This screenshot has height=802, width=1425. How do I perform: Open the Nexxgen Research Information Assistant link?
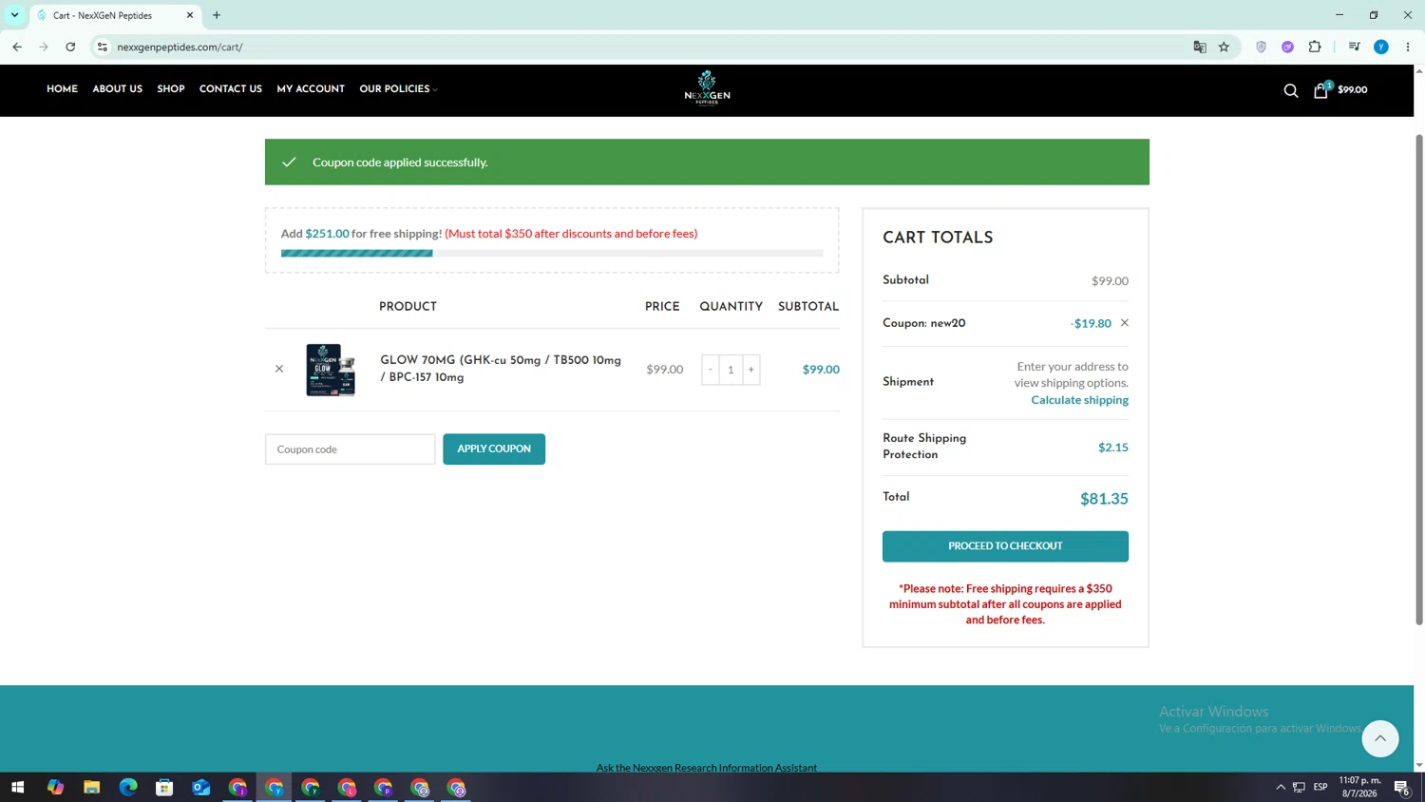click(707, 768)
